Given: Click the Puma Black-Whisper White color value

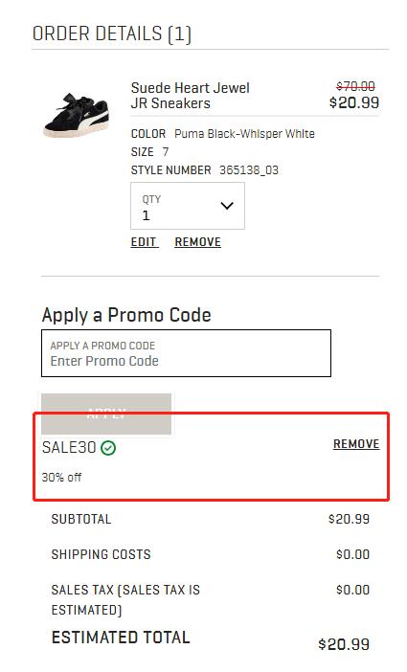Looking at the screenshot, I should [x=244, y=134].
